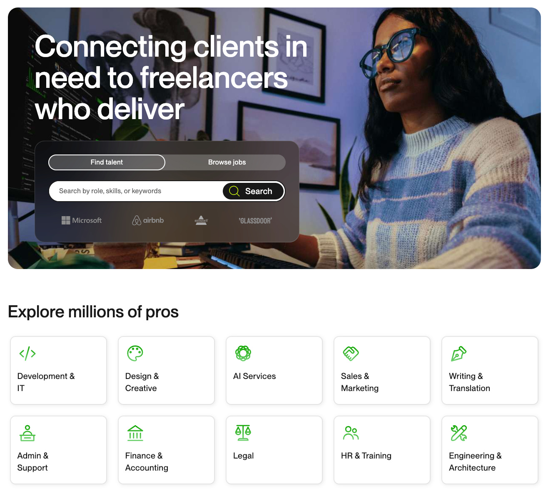Switch to the Find talent tab

[x=107, y=162]
